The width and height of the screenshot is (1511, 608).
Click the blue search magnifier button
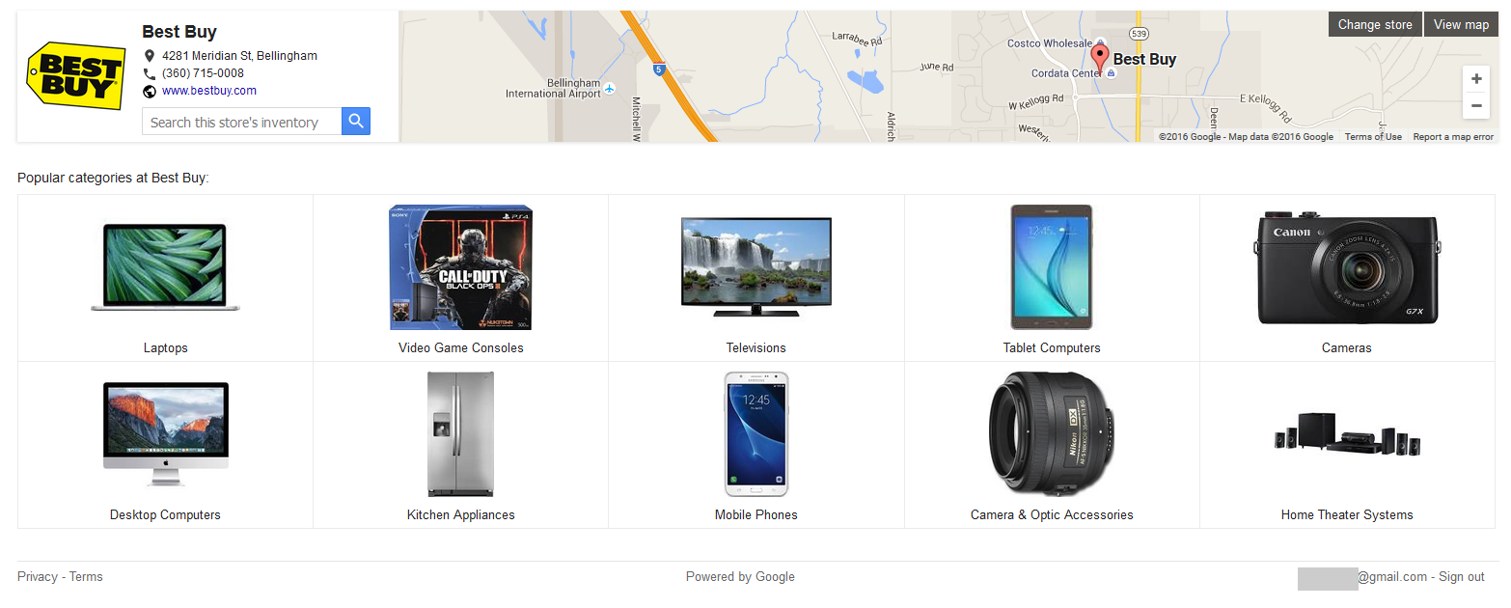pos(356,122)
